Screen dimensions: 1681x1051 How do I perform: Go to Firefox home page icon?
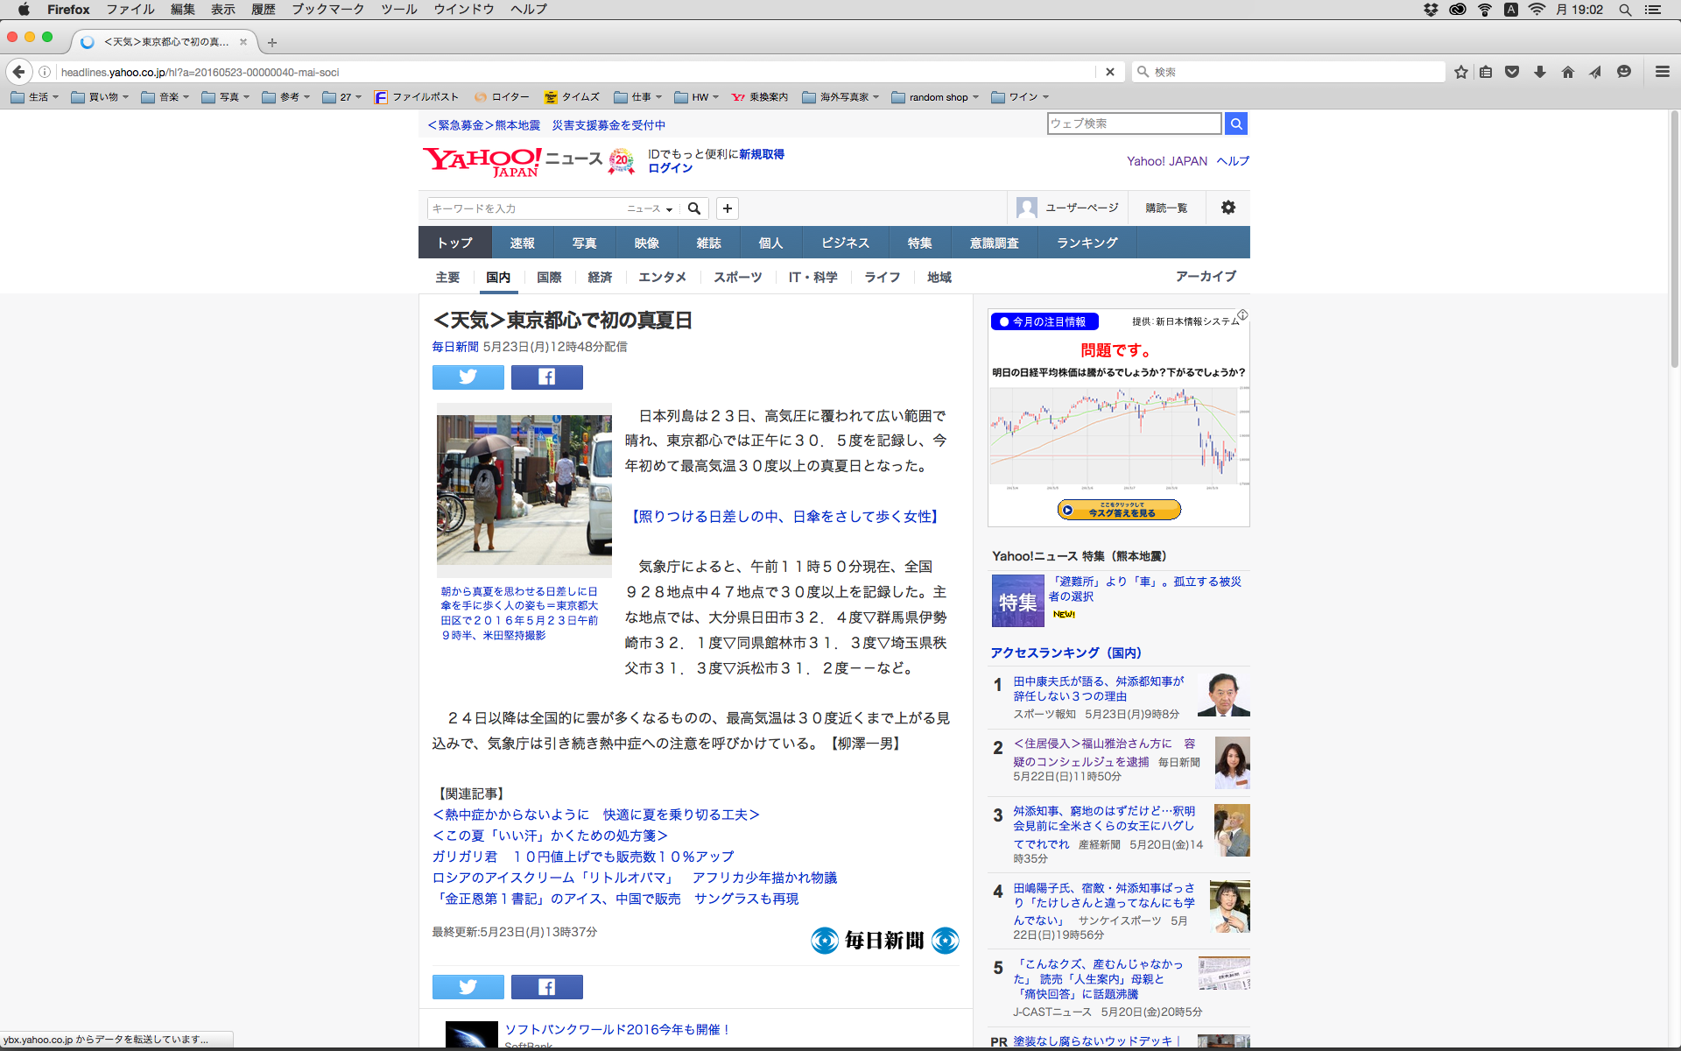[x=1567, y=72]
